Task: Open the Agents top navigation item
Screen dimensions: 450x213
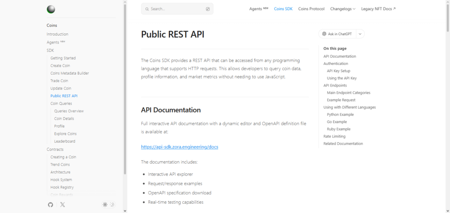Action: [x=258, y=9]
